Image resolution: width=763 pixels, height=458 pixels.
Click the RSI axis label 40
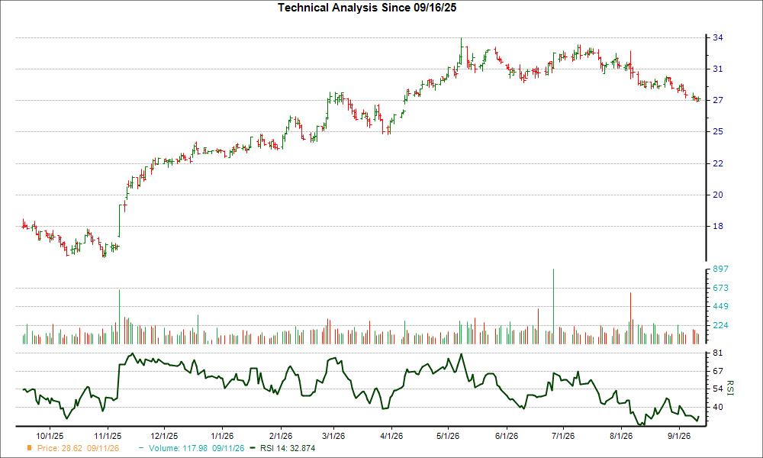coord(718,408)
